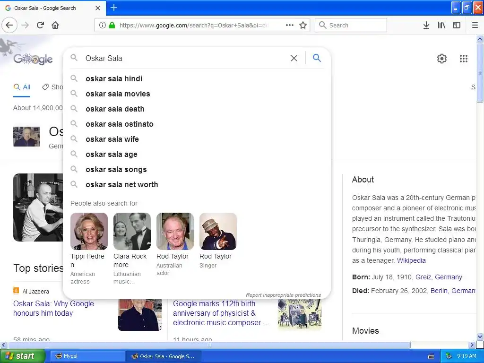This screenshot has width=484, height=363.
Task: Switch to Mypal taskbar window
Action: (x=86, y=356)
